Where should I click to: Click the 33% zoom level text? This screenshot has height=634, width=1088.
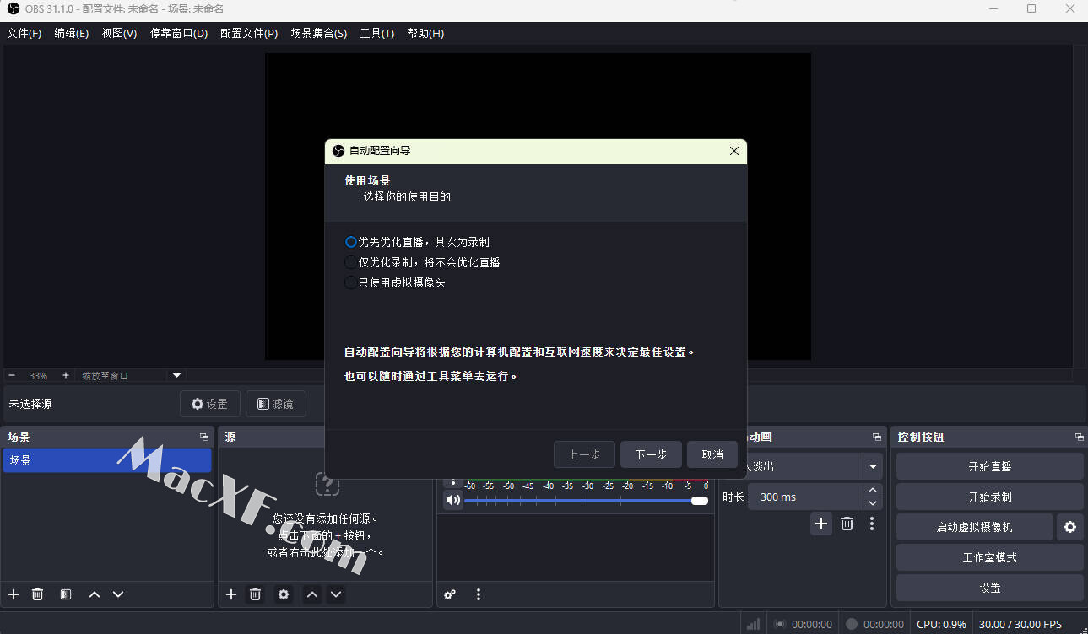[x=38, y=375]
